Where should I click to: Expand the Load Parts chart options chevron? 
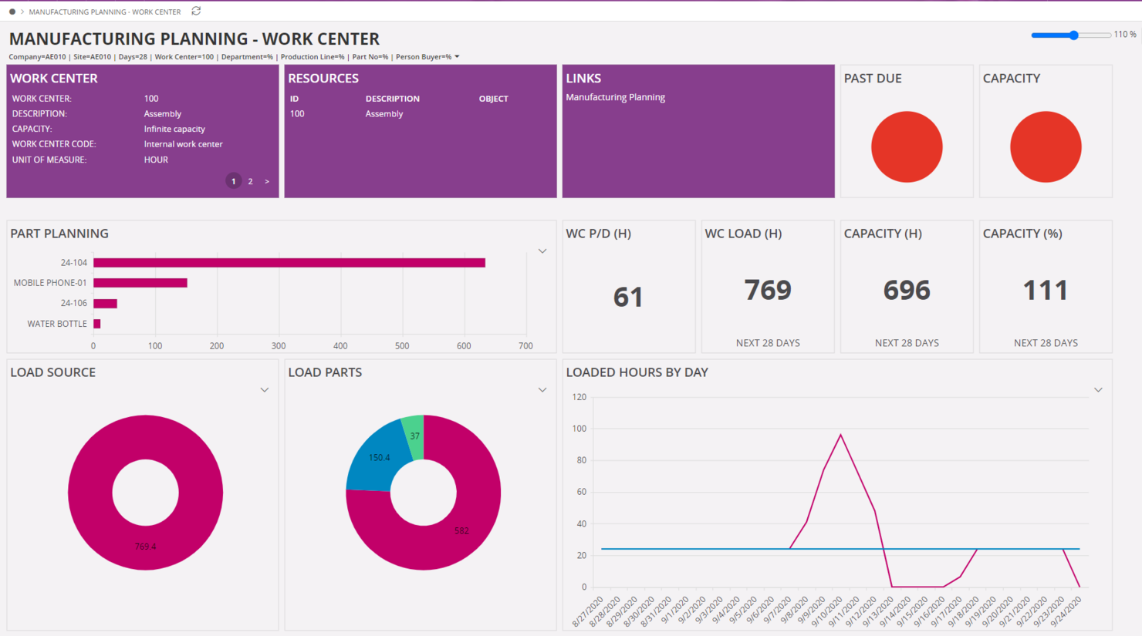(542, 390)
